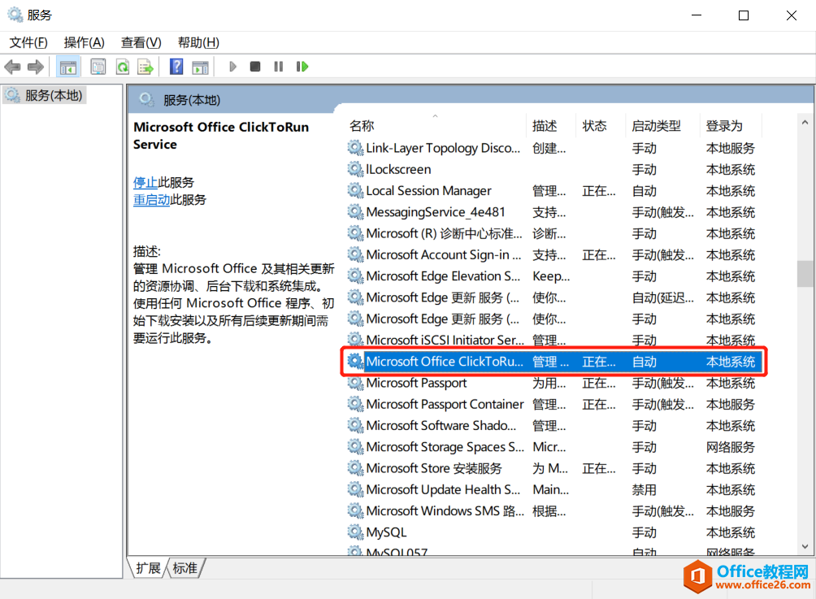Click gear icon beside MySQL service
The image size is (816, 599).
pyautogui.click(x=355, y=532)
